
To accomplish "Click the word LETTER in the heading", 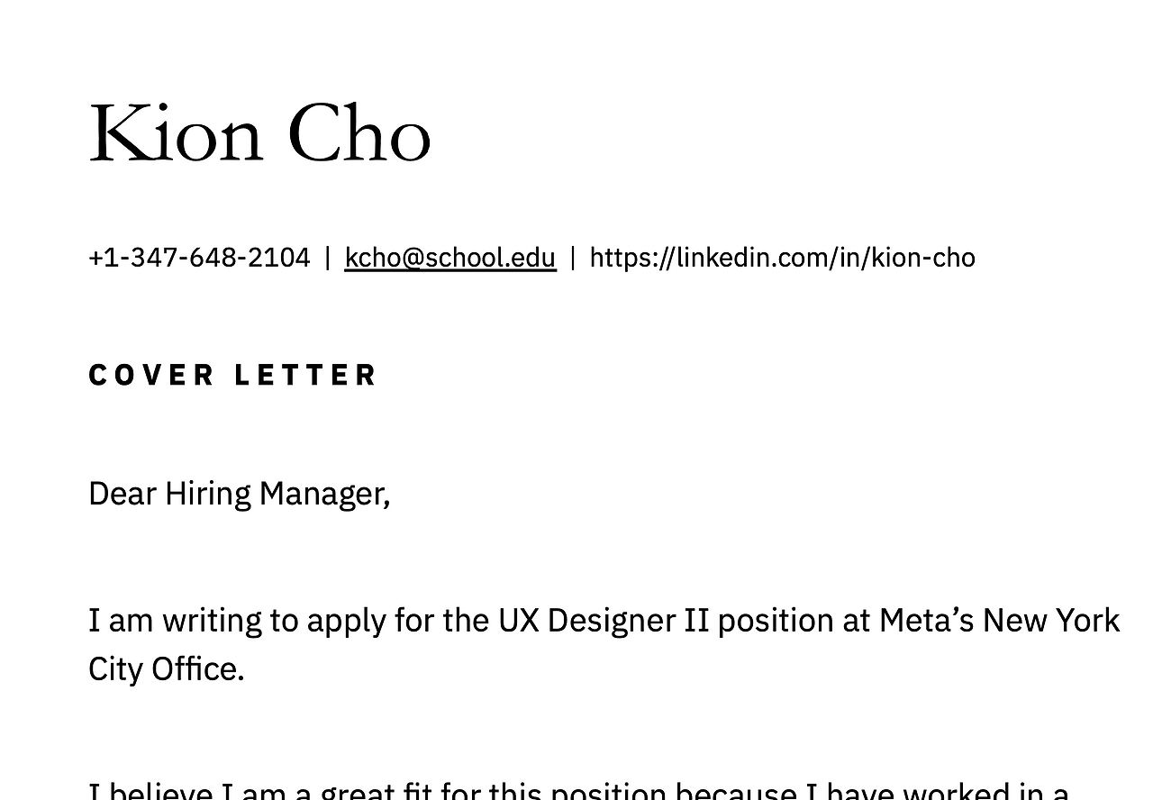I will point(306,375).
